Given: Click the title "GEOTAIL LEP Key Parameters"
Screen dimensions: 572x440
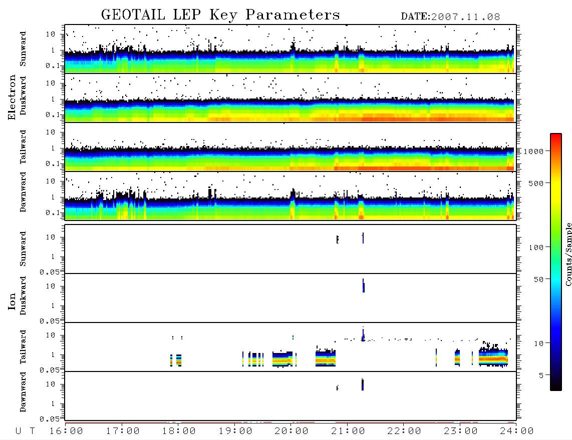Looking at the screenshot, I should pos(220,15).
